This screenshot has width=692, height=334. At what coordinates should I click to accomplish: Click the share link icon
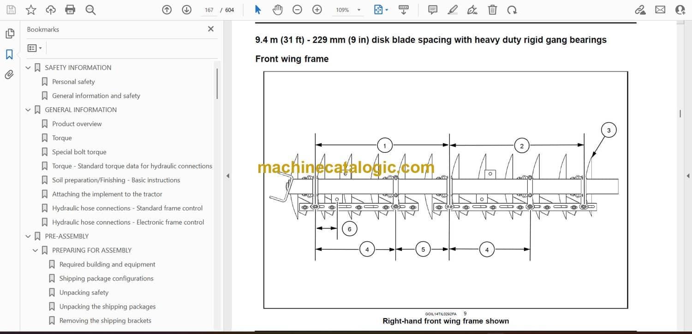tap(640, 10)
